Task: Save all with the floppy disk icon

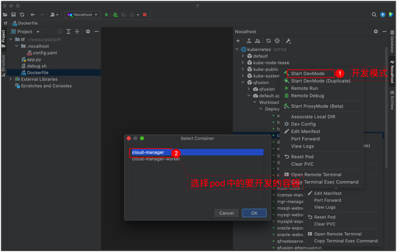Action: [x=14, y=15]
